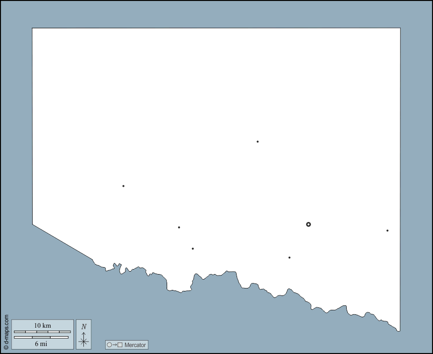Image resolution: width=433 pixels, height=354 pixels.
Task: Click the "10 km" scale label
Action: [x=42, y=326]
